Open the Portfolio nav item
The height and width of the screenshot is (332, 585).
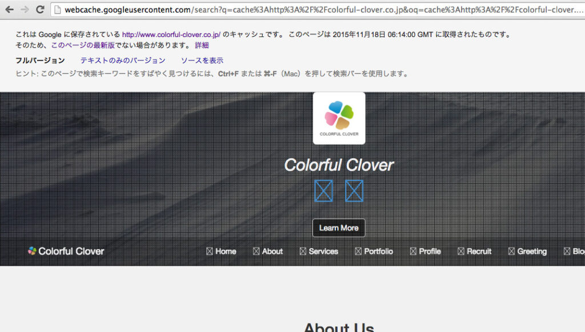(374, 252)
